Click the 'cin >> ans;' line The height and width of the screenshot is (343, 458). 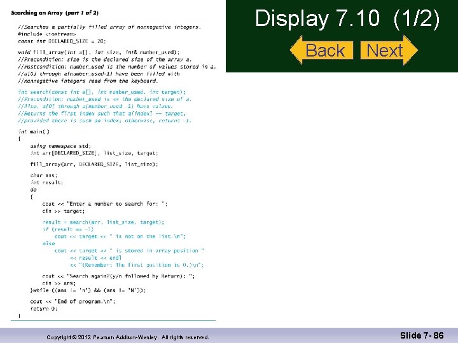click(59, 283)
